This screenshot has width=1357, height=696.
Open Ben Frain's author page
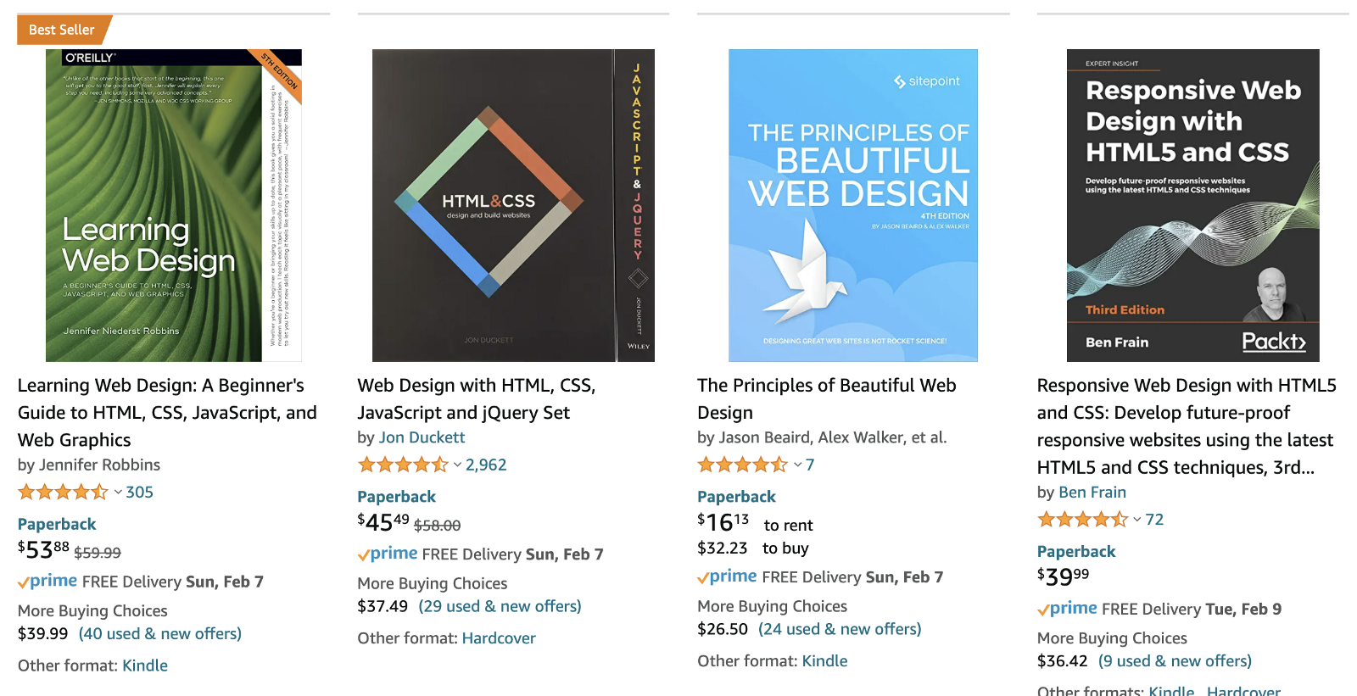(1093, 492)
